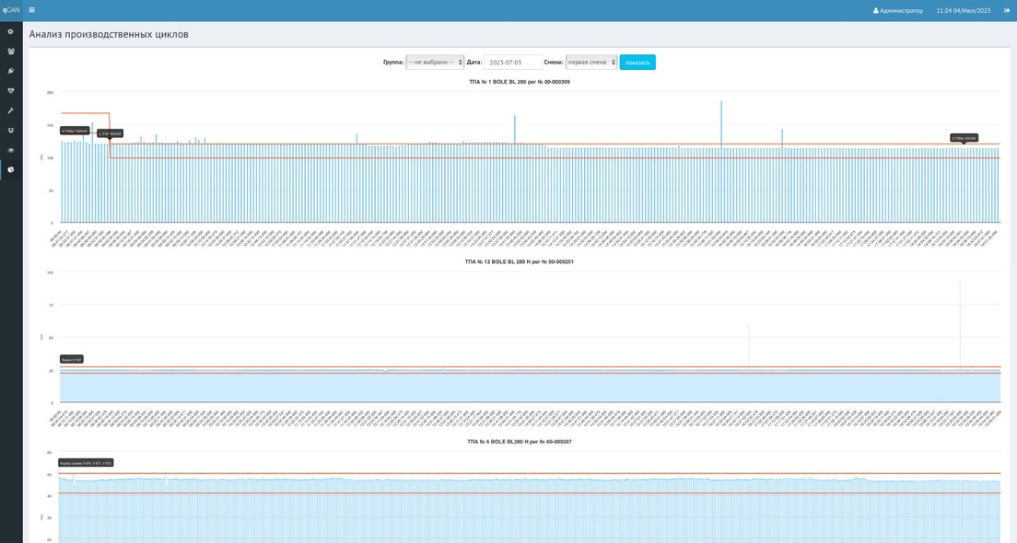Click the logout icon in header
Image resolution: width=1017 pixels, height=543 pixels.
click(x=1007, y=10)
